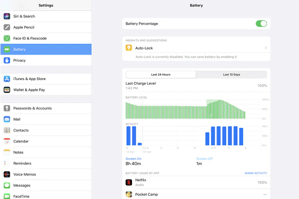
Task: Tap the Auto-Lock lightbulb icon
Action: (x=129, y=48)
